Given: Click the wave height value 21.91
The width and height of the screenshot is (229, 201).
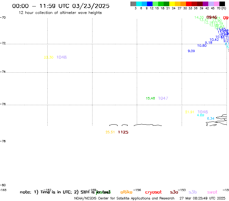Looking at the screenshot, I should [190, 112].
